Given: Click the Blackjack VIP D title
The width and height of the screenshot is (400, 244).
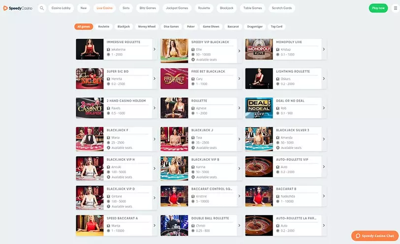Looking at the screenshot, I should pos(121,189).
